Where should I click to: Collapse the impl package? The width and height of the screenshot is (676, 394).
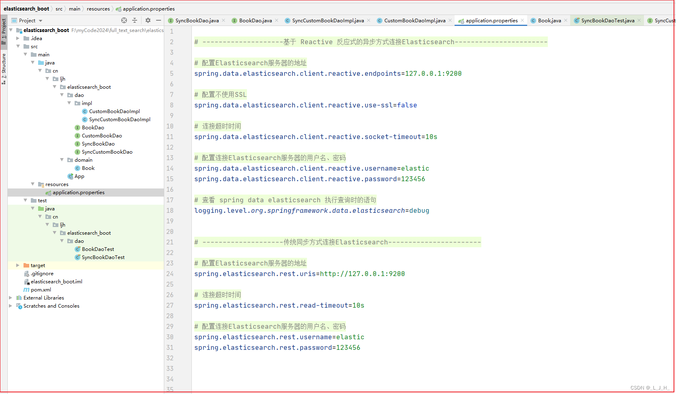(69, 103)
